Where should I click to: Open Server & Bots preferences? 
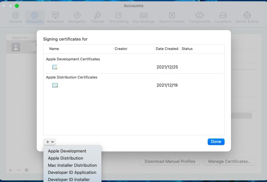point(247,17)
